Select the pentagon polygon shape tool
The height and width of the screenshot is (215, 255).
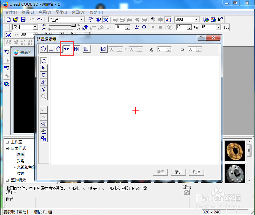pyautogui.click(x=58, y=49)
